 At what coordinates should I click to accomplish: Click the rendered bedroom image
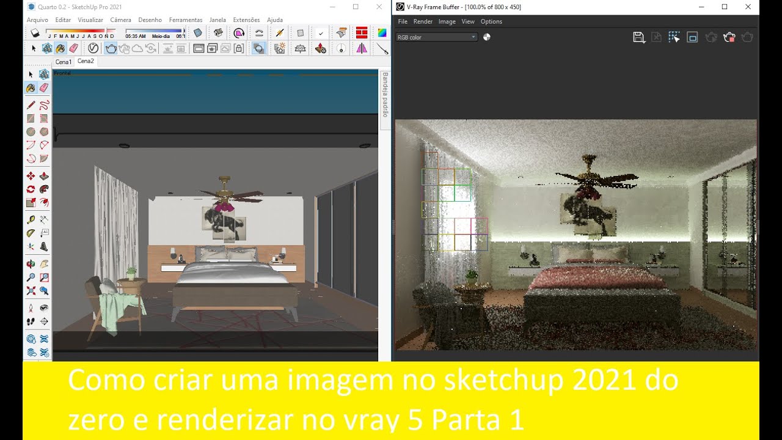tap(576, 235)
